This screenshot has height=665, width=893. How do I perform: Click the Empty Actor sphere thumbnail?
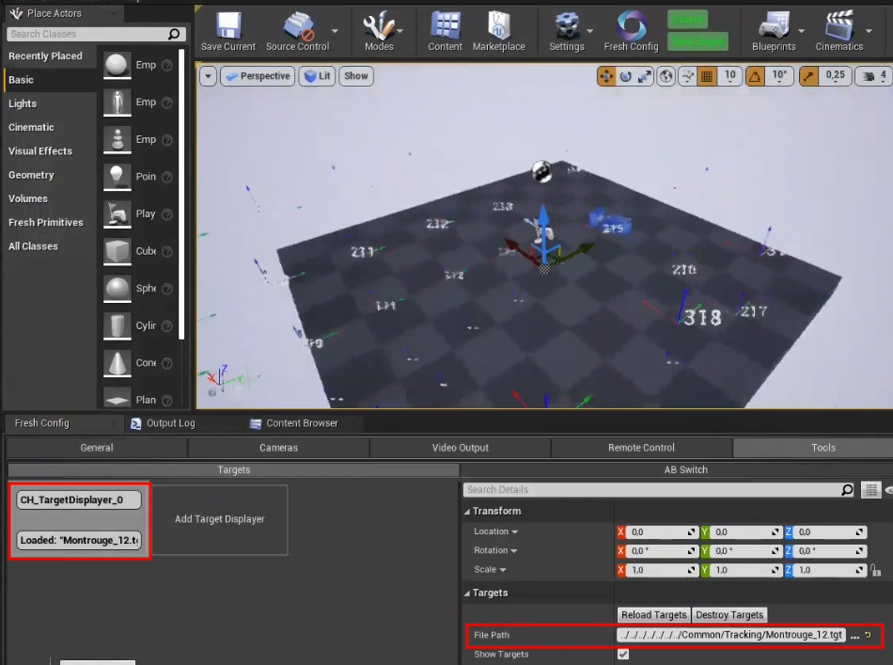tap(117, 66)
